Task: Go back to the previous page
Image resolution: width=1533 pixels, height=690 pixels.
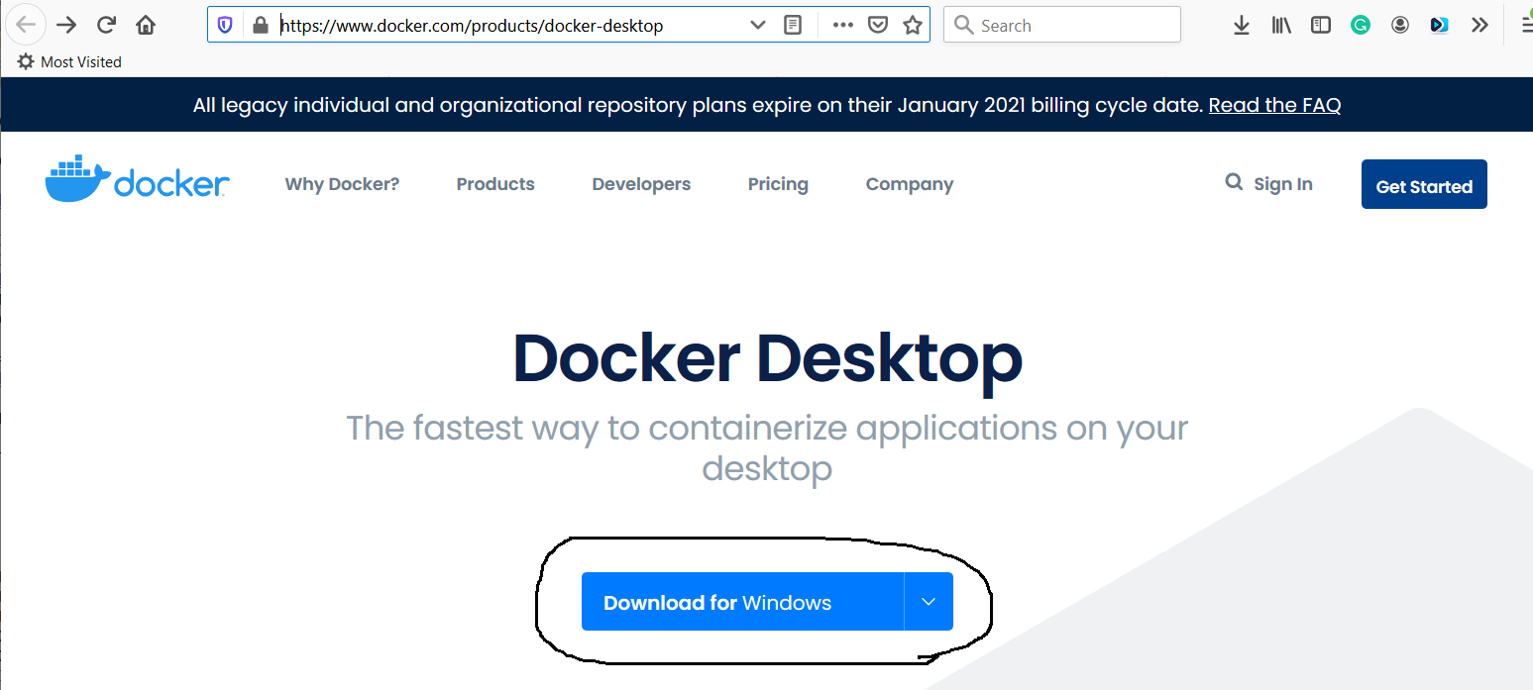Action: pyautogui.click(x=26, y=25)
